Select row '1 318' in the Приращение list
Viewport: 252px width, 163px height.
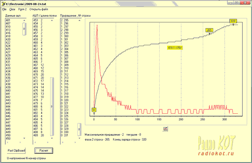click(x=65, y=94)
